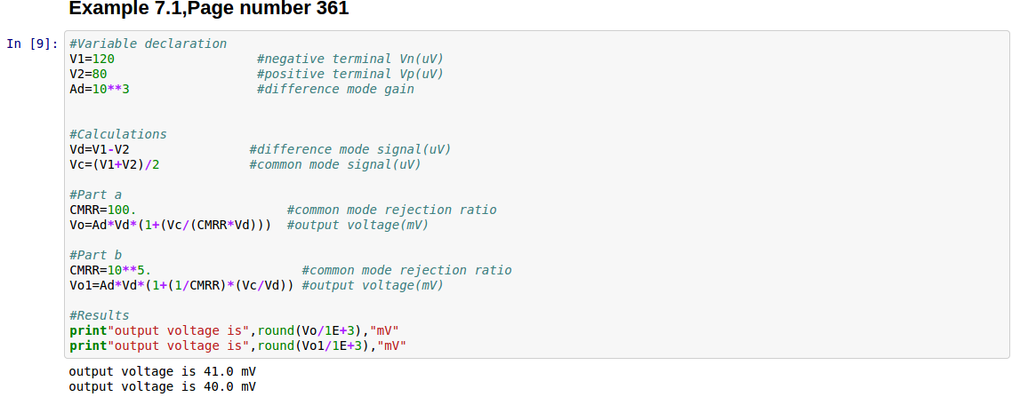Click the V2=80 assignment
This screenshot has height=405, width=1020.
point(88,74)
